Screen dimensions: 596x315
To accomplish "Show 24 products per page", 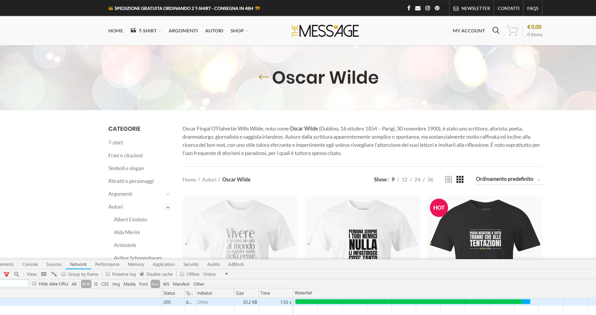I will 417,180.
